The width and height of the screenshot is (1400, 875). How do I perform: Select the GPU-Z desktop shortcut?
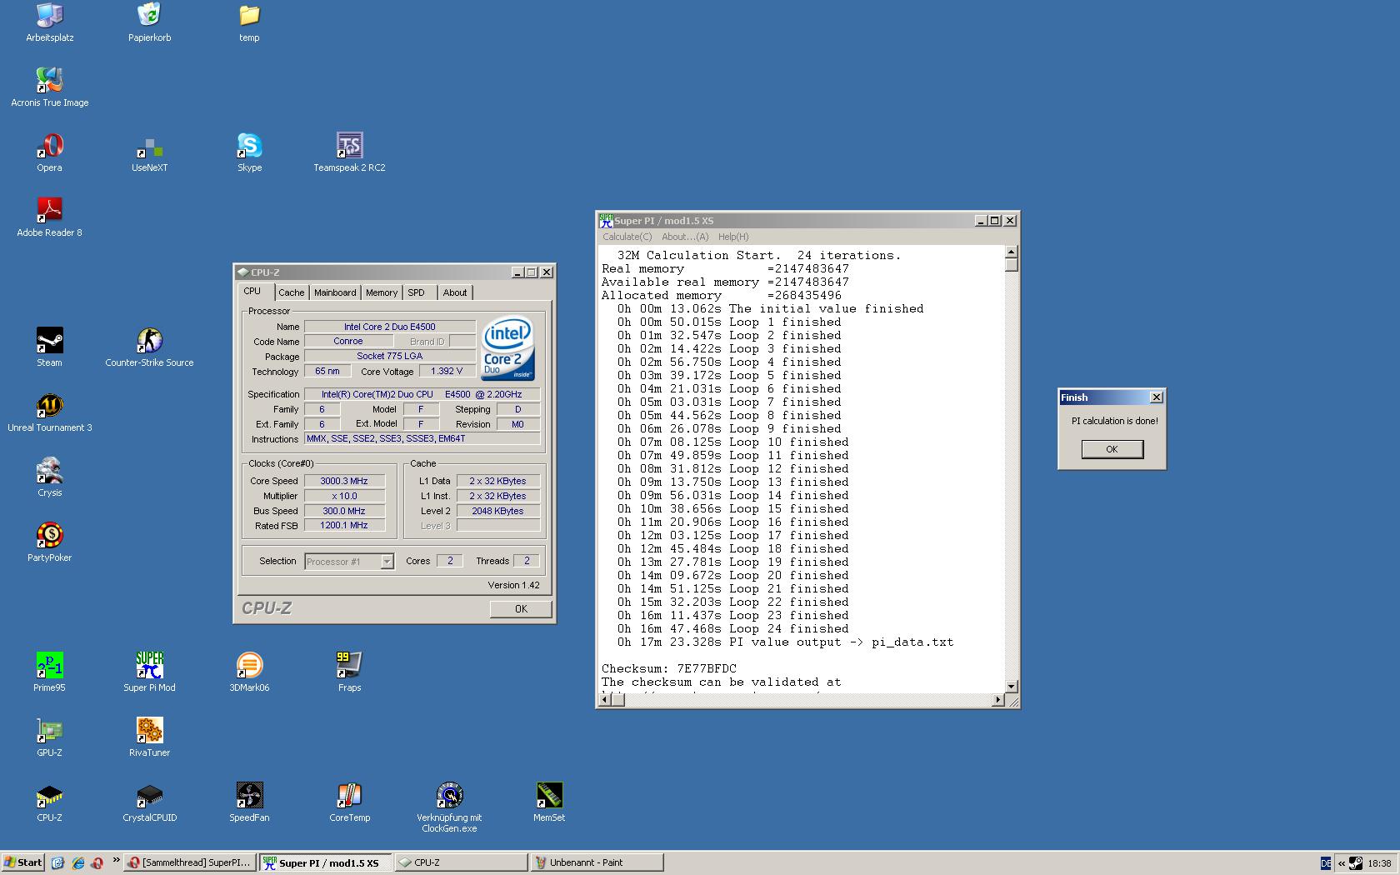tap(49, 731)
